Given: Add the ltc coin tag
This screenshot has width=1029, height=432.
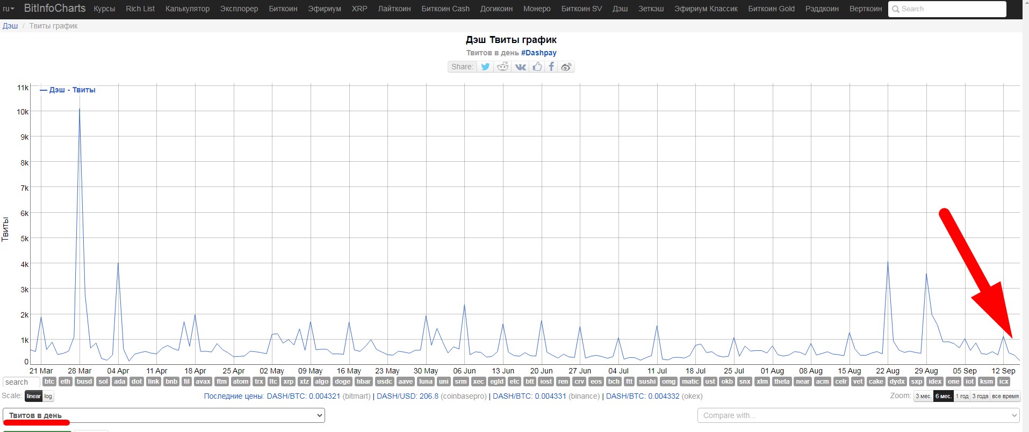Looking at the screenshot, I should (273, 381).
